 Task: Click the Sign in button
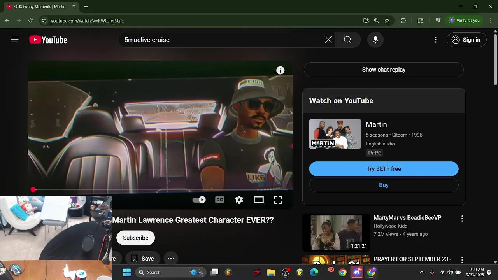466,40
